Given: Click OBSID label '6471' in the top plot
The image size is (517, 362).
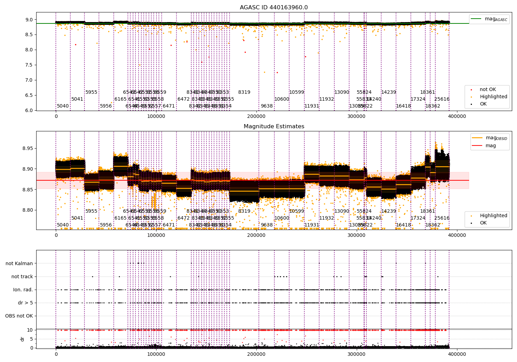Looking at the screenshot, I should coord(169,106).
